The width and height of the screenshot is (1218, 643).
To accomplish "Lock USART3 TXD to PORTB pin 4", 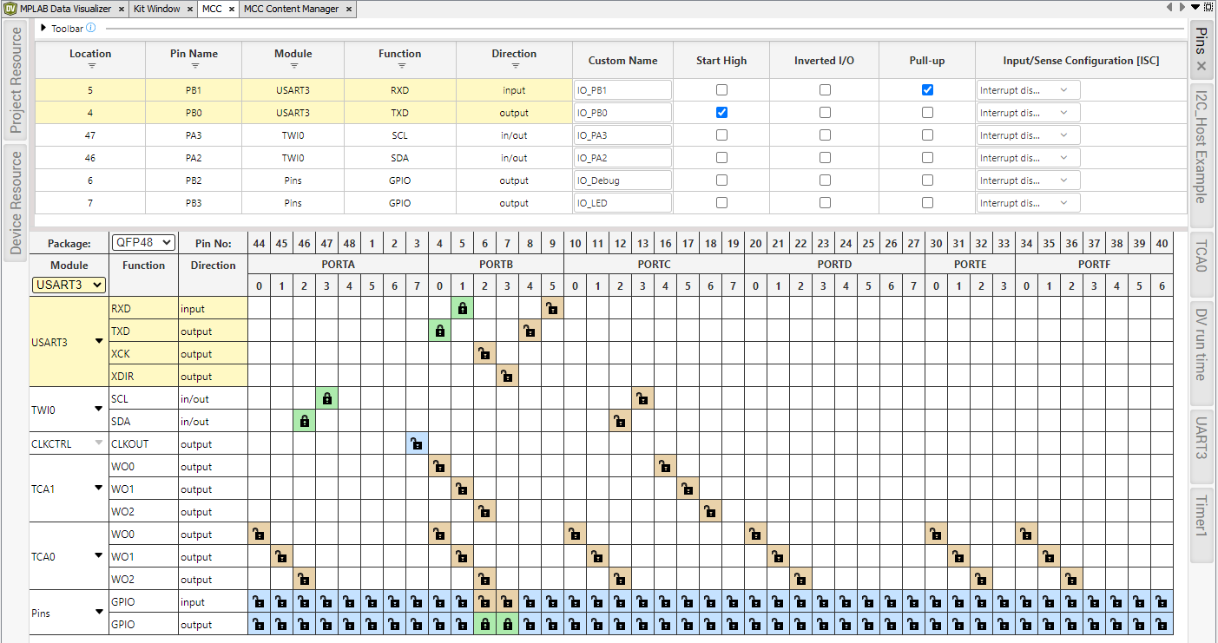I will pos(530,331).
